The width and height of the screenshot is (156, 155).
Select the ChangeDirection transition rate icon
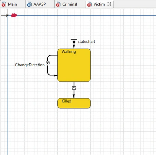tap(48, 63)
